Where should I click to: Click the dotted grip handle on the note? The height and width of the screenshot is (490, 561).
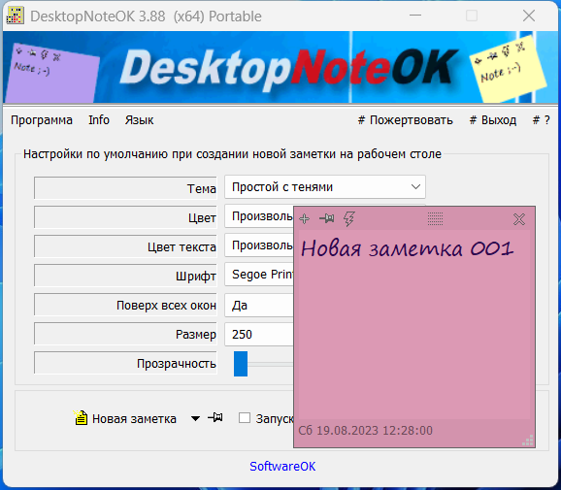click(x=435, y=218)
